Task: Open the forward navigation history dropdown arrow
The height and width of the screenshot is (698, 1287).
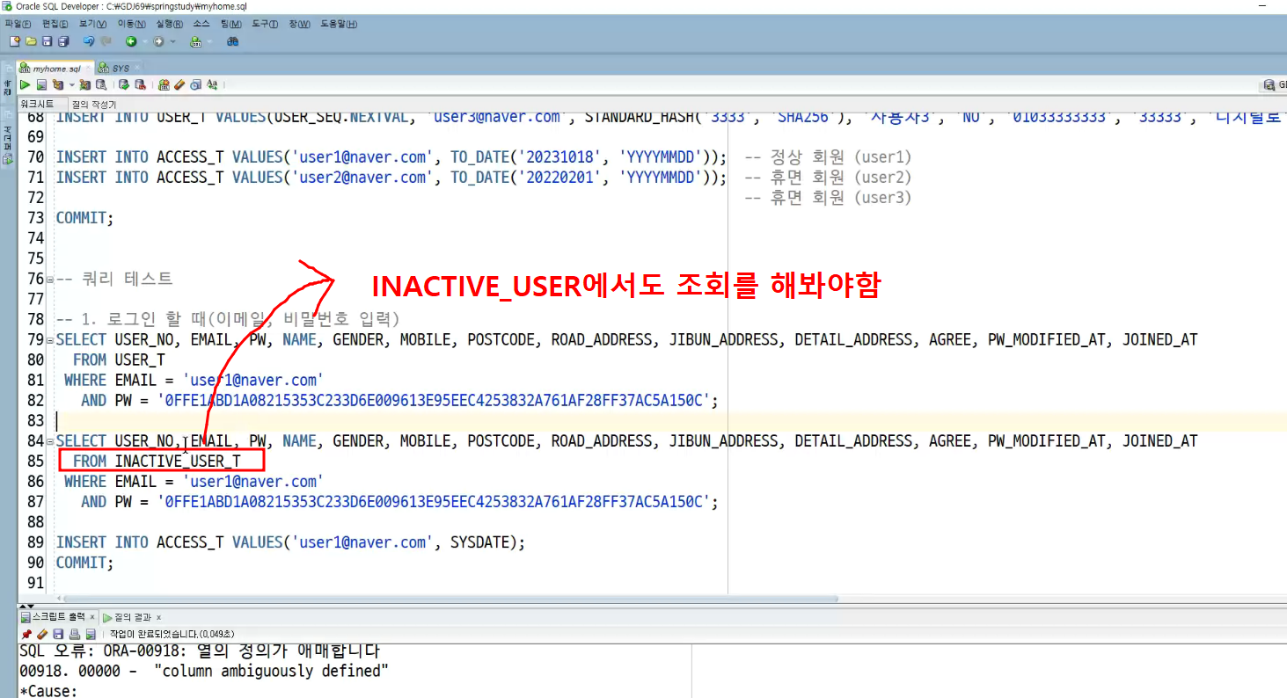Action: coord(172,41)
